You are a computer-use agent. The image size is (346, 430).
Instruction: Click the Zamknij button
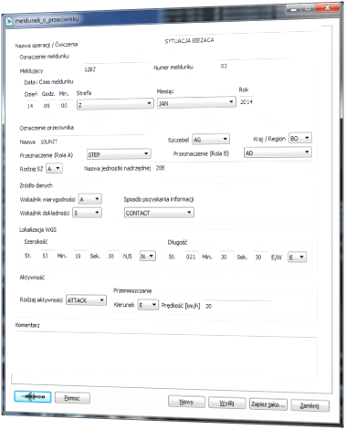(309, 405)
